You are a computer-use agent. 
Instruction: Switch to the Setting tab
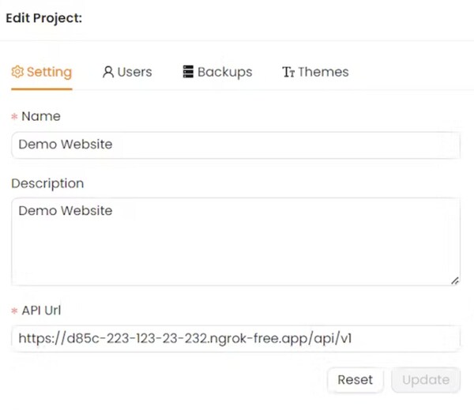42,72
